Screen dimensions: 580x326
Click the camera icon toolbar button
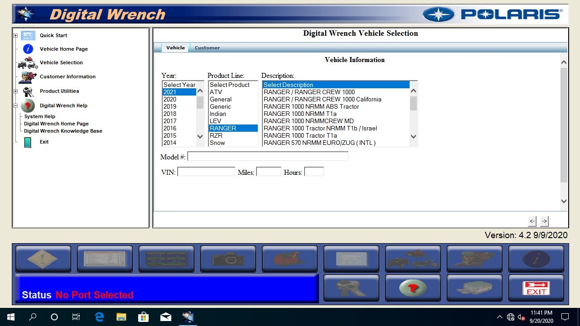tap(228, 259)
